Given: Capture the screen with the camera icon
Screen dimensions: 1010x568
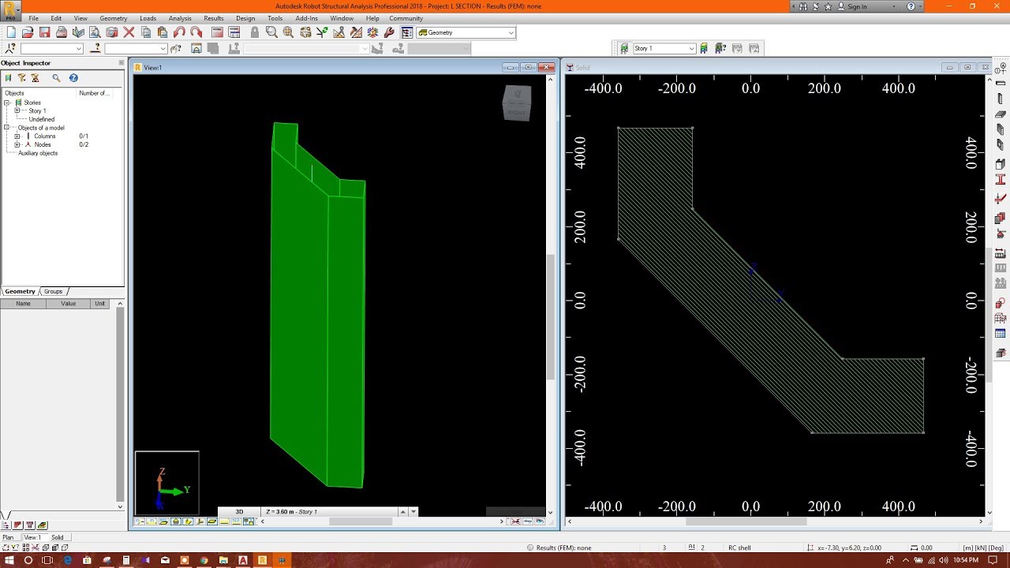Looking at the screenshot, I should click(112, 32).
